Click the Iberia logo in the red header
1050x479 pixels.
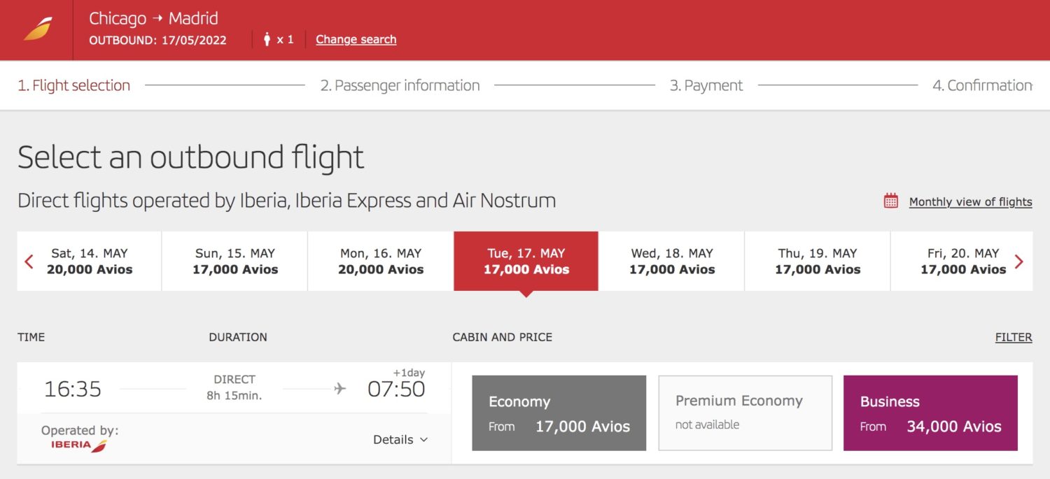(38, 28)
